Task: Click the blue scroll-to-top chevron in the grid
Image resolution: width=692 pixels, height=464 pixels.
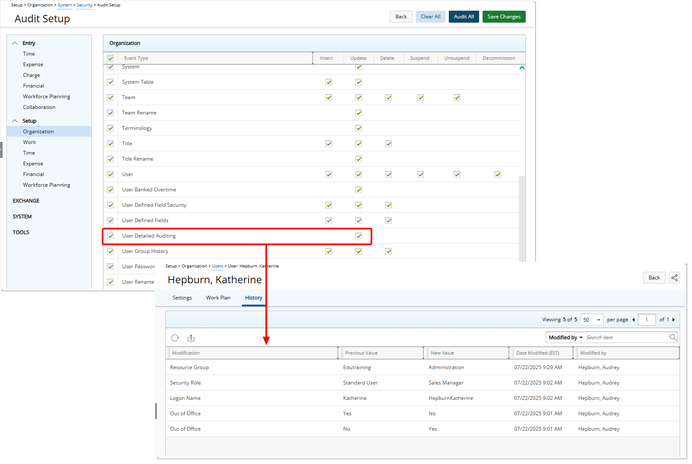Action: (x=522, y=68)
